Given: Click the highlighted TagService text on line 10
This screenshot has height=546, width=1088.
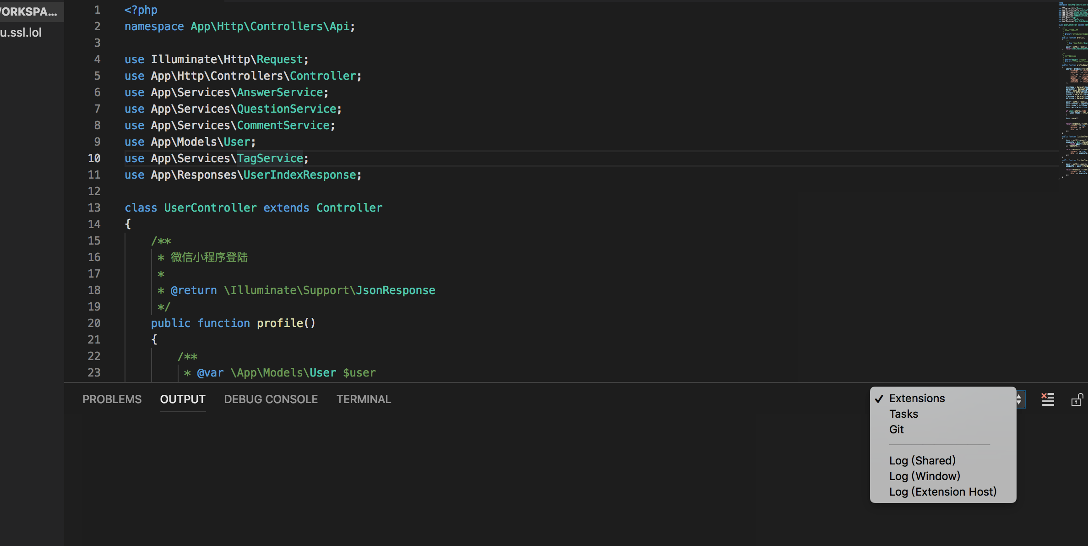Looking at the screenshot, I should pos(270,158).
